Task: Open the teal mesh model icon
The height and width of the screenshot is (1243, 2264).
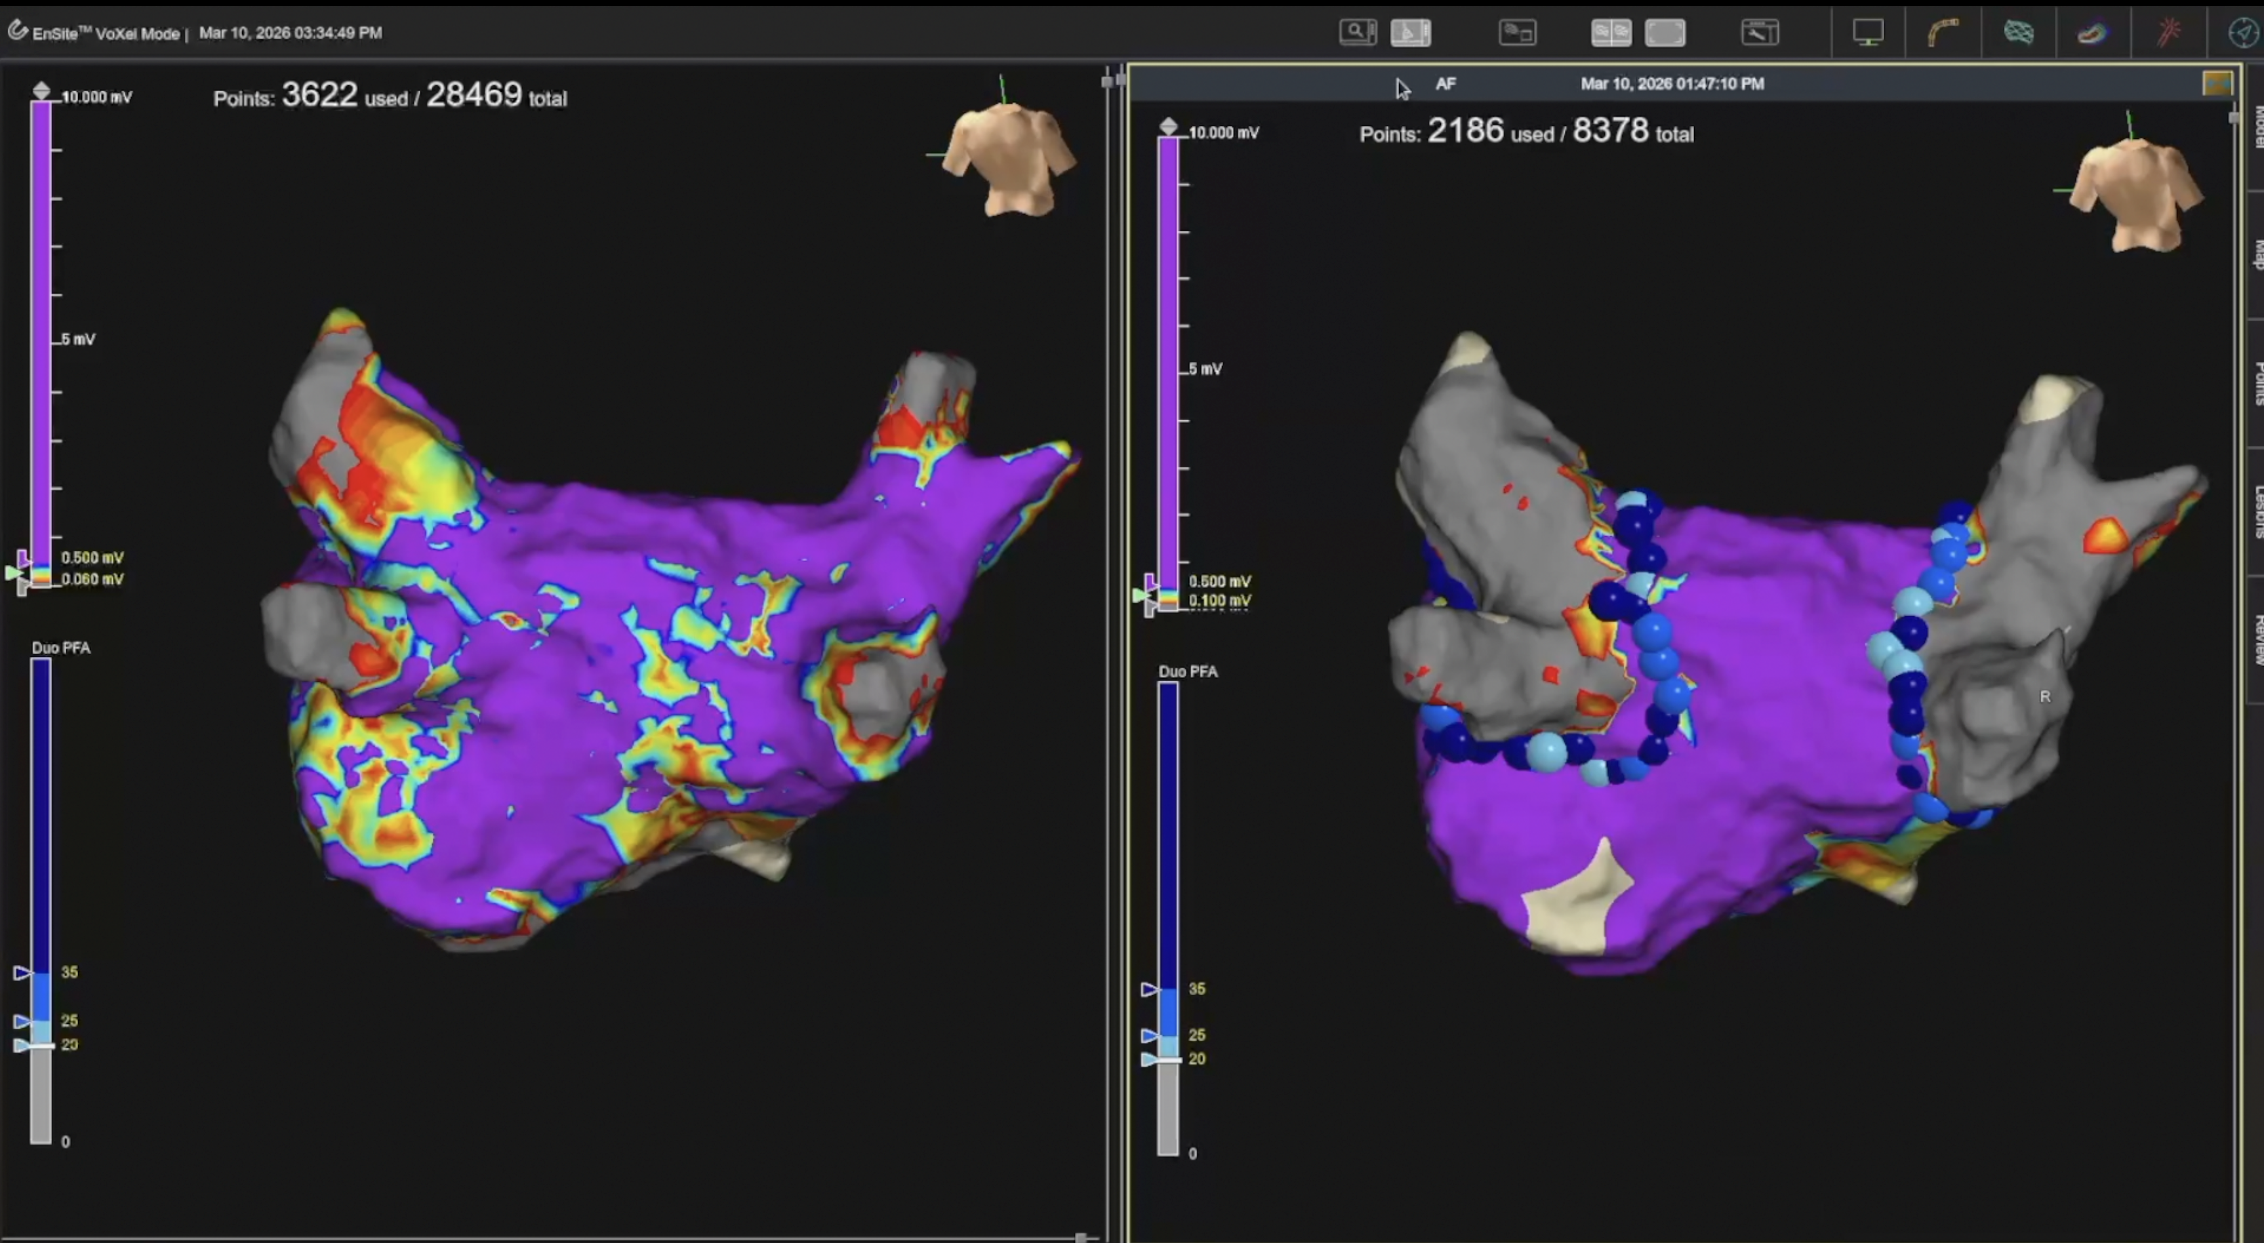Action: (x=2019, y=33)
